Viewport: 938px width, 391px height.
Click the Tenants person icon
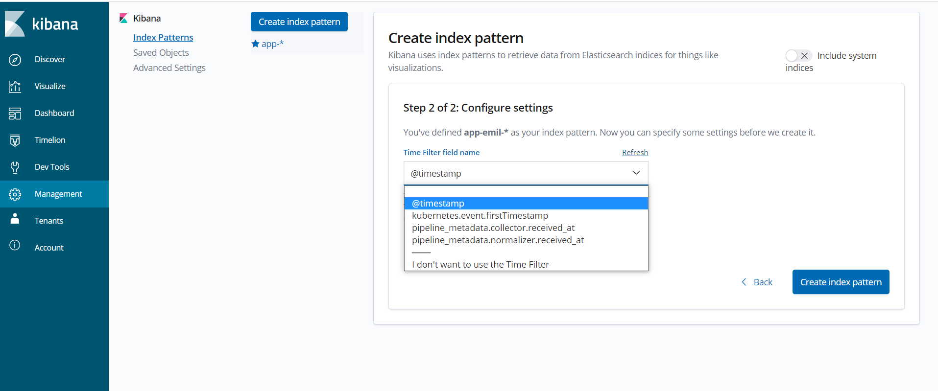(x=15, y=219)
